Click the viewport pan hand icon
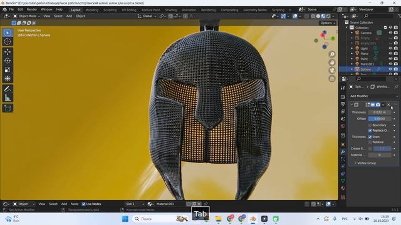This screenshot has width=401, height=225. pos(332,62)
